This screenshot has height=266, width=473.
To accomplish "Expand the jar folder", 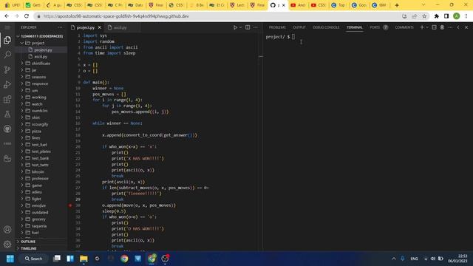I will 41,70.
